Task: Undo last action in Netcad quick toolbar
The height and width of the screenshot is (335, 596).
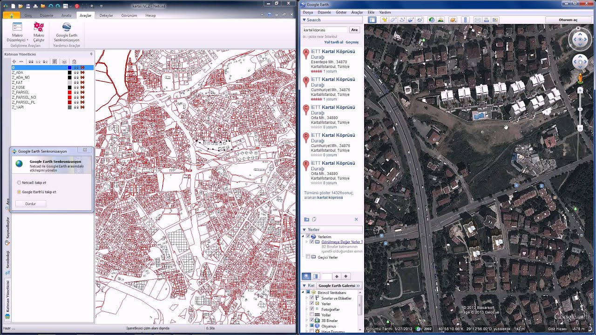Action: pos(50,6)
